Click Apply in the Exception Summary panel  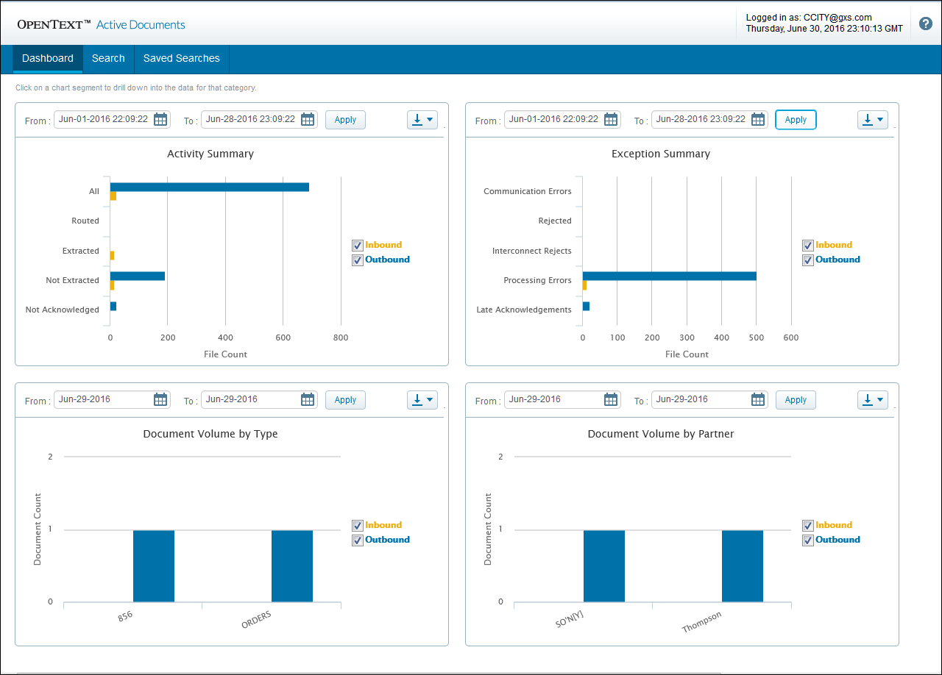coord(796,120)
